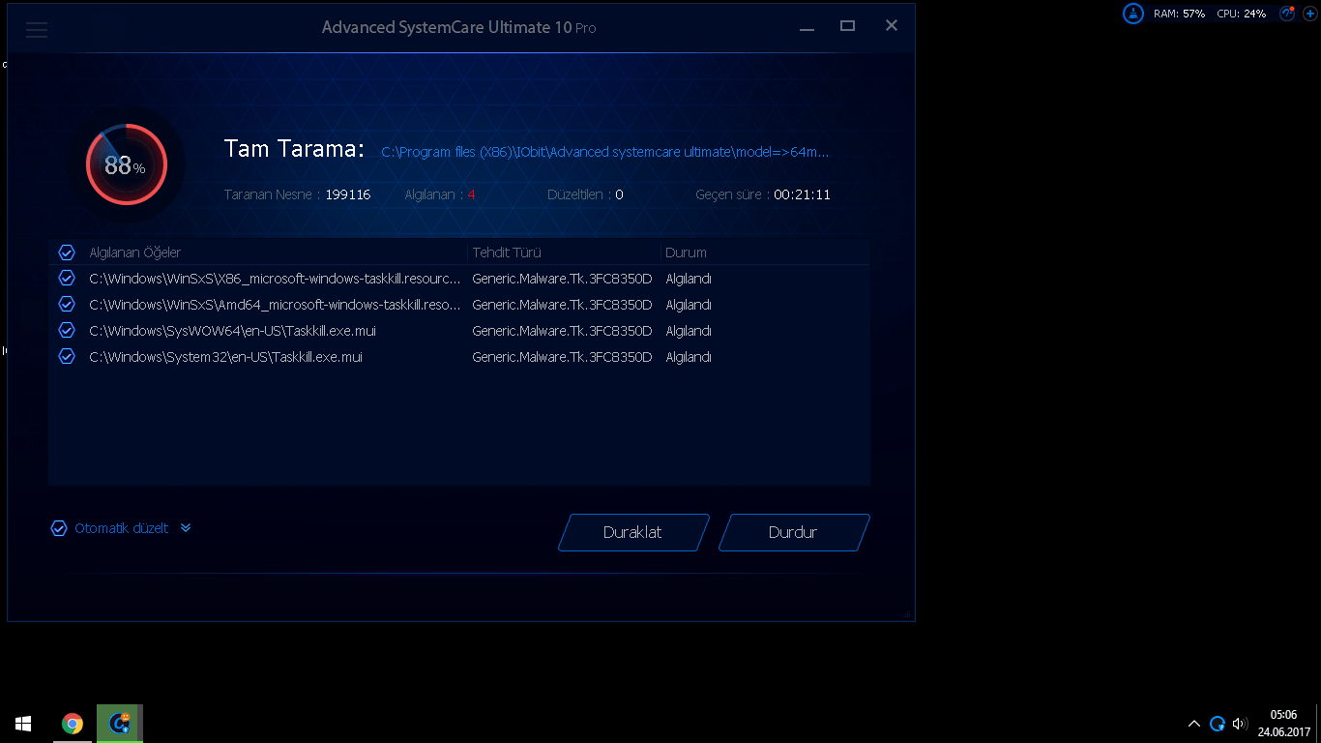The width and height of the screenshot is (1321, 743).
Task: Click the Geçen süre value 00:21:11
Action: (802, 194)
